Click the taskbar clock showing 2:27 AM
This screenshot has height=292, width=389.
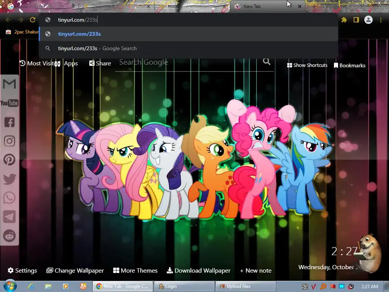(370, 287)
